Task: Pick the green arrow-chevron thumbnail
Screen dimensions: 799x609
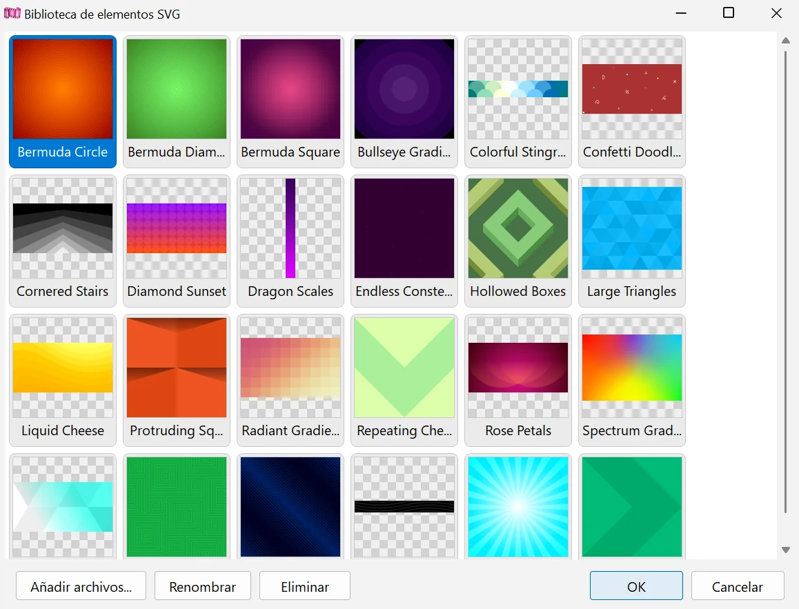Action: pyautogui.click(x=632, y=507)
